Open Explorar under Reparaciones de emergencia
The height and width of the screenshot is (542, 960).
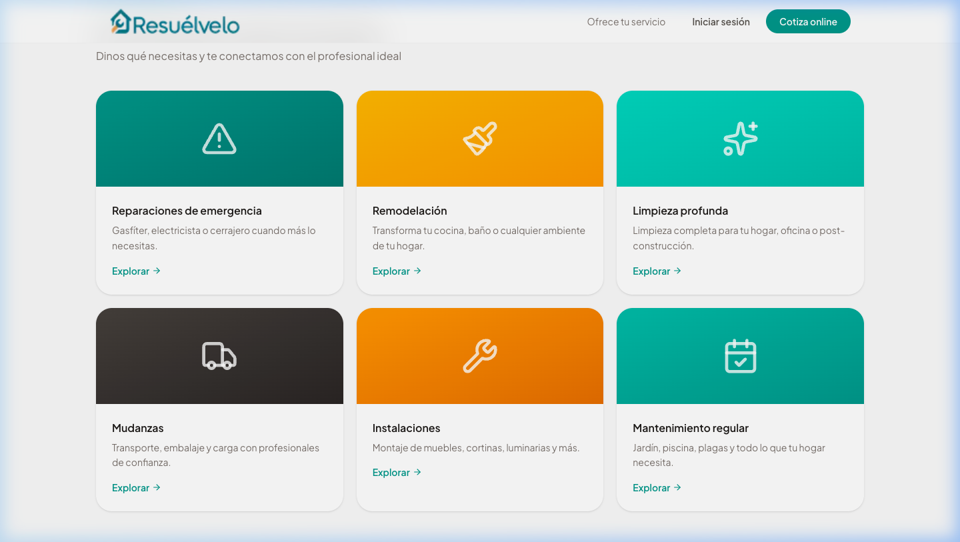pos(131,271)
